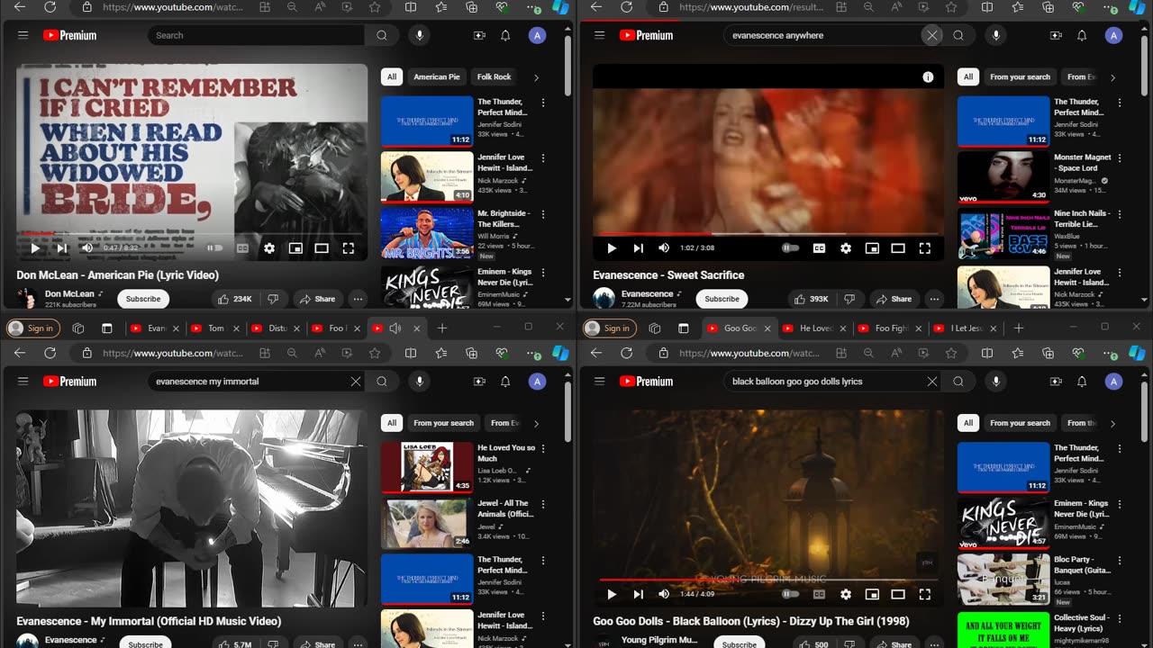1153x648 pixels.
Task: Seek on the Sweet Sacrifice progress bar
Action: 768,234
